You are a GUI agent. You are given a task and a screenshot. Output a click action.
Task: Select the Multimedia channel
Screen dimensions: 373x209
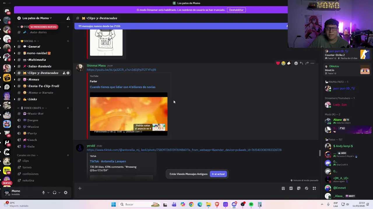(43, 60)
